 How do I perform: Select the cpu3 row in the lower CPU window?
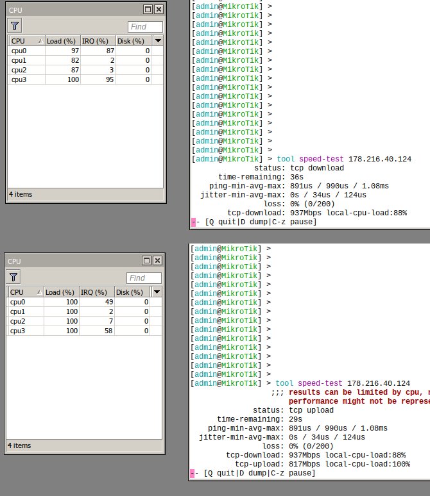[84, 331]
